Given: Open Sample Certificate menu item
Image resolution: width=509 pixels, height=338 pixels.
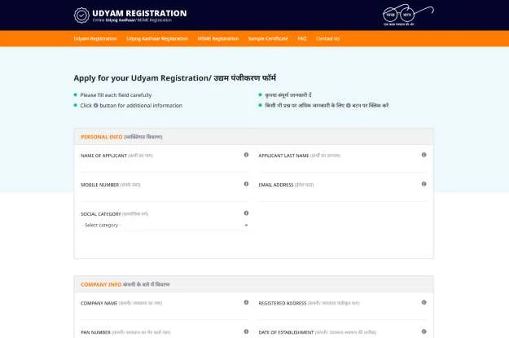Looking at the screenshot, I should [x=268, y=38].
